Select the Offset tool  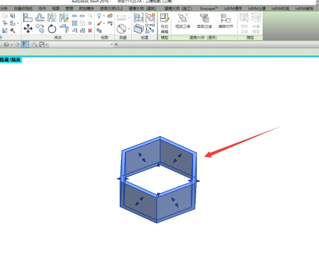pyautogui.click(x=40, y=17)
